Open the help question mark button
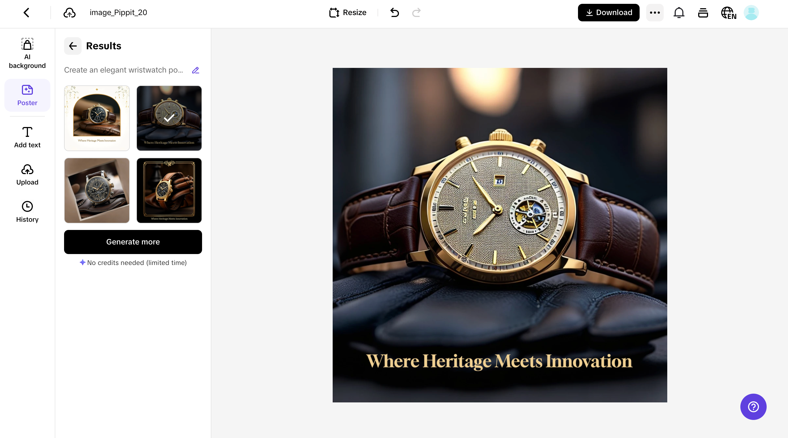Image resolution: width=788 pixels, height=438 pixels. 753,407
